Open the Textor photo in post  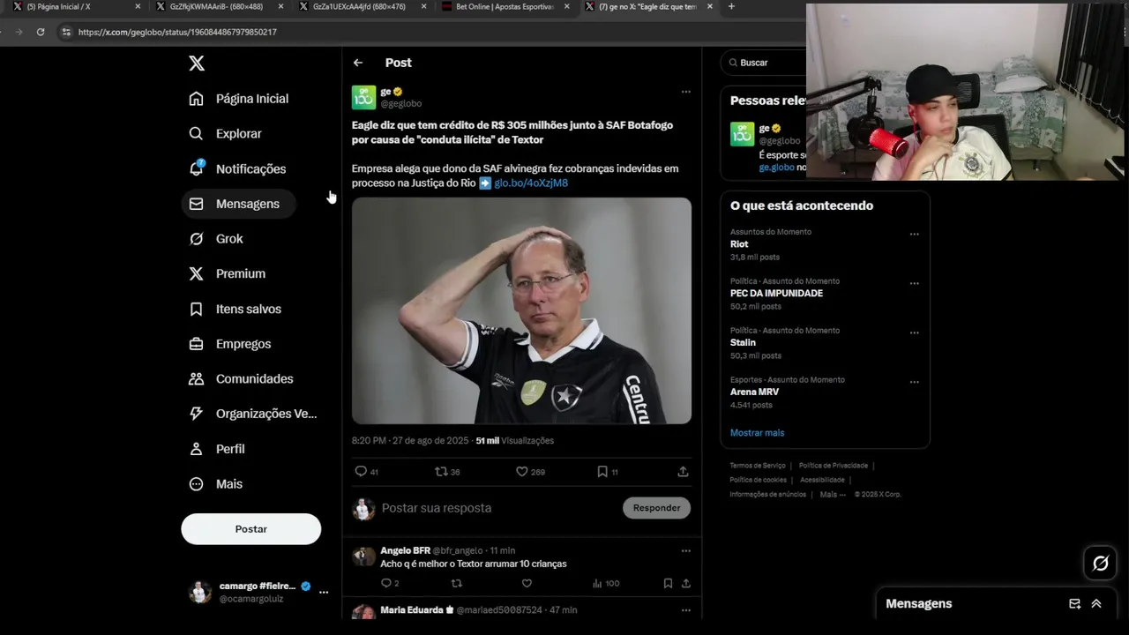521,310
